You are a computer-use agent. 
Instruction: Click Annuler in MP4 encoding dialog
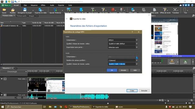(123, 70)
